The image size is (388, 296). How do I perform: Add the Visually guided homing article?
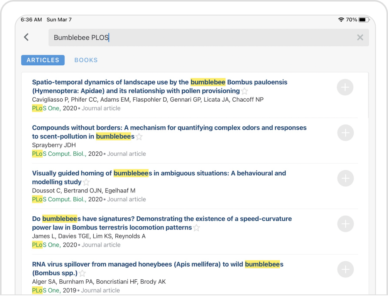[346, 178]
